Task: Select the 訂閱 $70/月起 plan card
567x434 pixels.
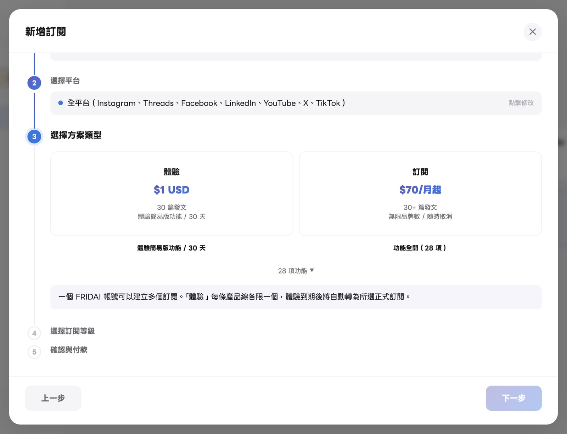Action: [420, 194]
